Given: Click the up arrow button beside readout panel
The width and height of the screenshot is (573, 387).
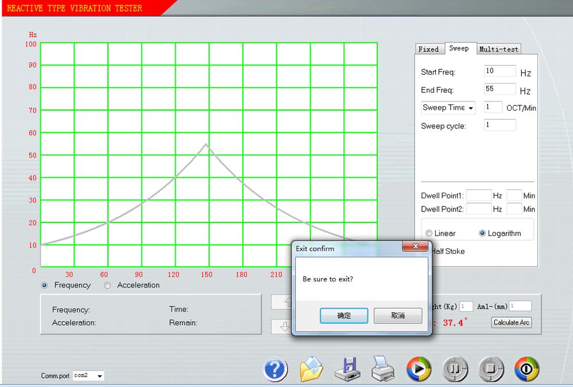Looking at the screenshot, I should [x=282, y=302].
